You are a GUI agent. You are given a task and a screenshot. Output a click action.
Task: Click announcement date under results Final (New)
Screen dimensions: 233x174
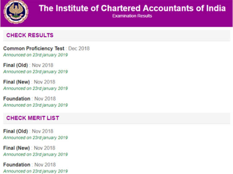(x=36, y=89)
